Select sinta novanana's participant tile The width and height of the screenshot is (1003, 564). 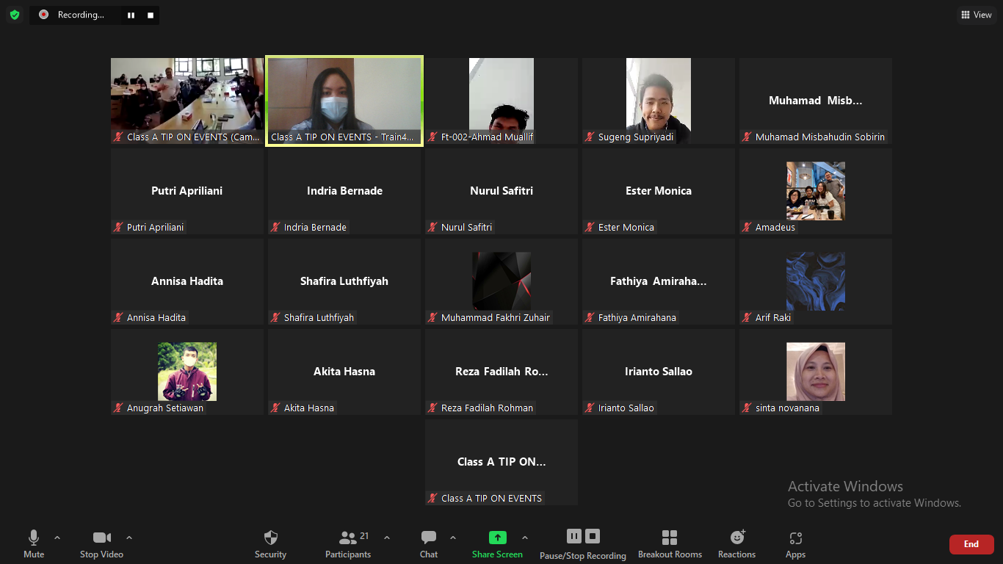(x=815, y=372)
